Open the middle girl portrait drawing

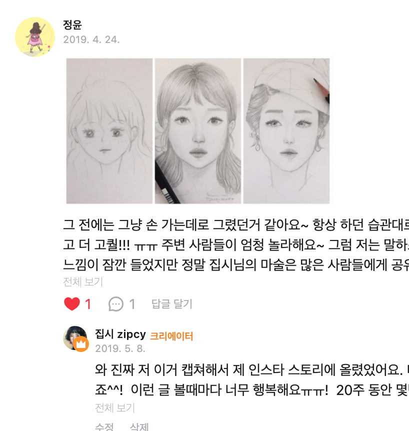coord(198,131)
